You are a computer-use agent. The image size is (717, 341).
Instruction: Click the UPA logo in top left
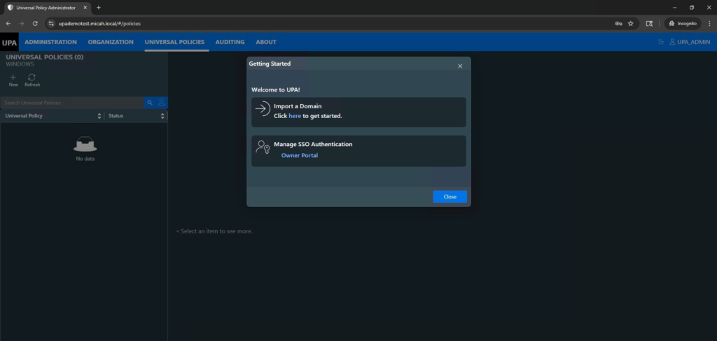click(x=9, y=43)
